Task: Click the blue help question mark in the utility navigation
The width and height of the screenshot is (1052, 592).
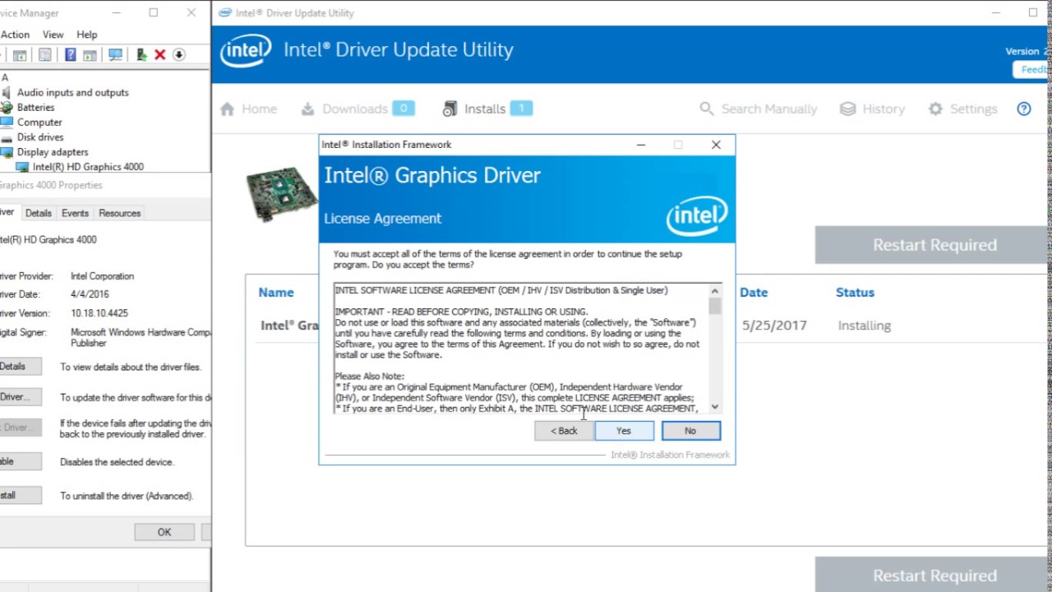Action: [x=1024, y=109]
